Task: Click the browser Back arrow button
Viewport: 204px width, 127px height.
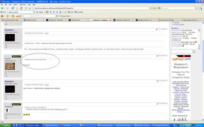Action: (x=3, y=8)
